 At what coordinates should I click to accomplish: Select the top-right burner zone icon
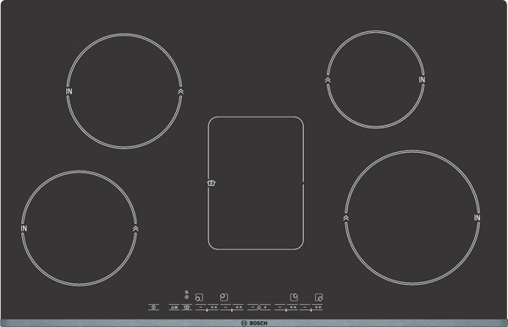pos(294,297)
